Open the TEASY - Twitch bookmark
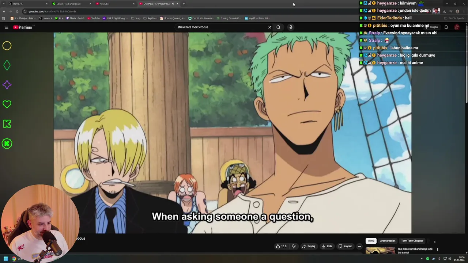Screen dimensions: 468x263 (75, 18)
